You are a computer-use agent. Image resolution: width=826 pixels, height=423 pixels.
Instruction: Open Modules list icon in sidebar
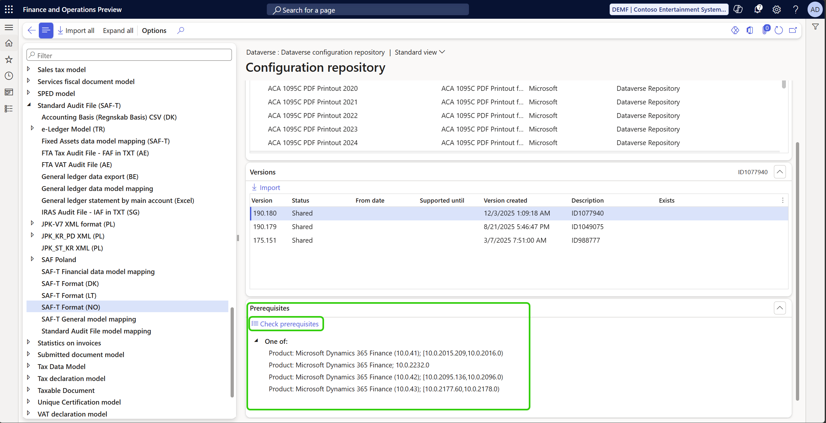point(9,109)
